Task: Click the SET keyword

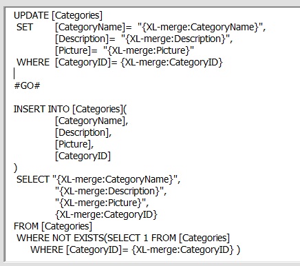Action: click(25, 27)
